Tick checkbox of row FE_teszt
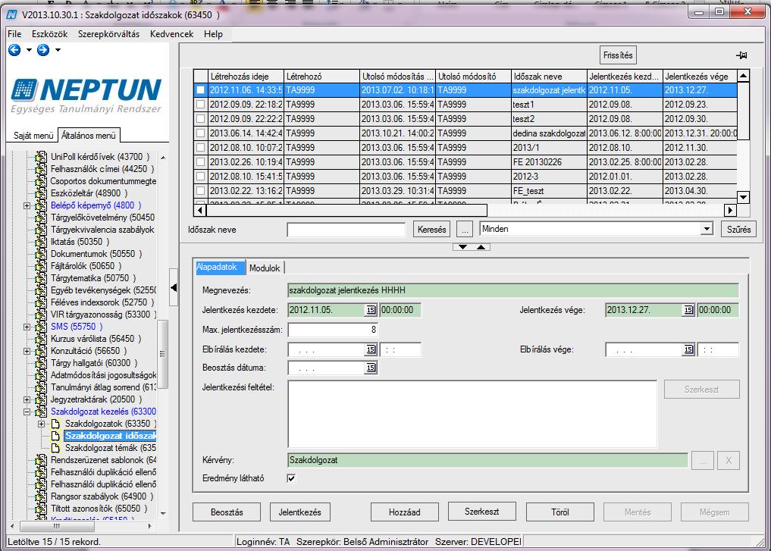 point(201,191)
